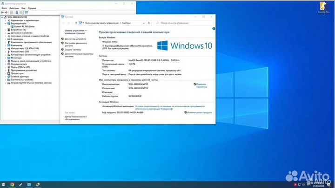The width and height of the screenshot is (335, 188).
Task: Open the Help icon in Device Manager toolbar
Action: tap(17, 13)
